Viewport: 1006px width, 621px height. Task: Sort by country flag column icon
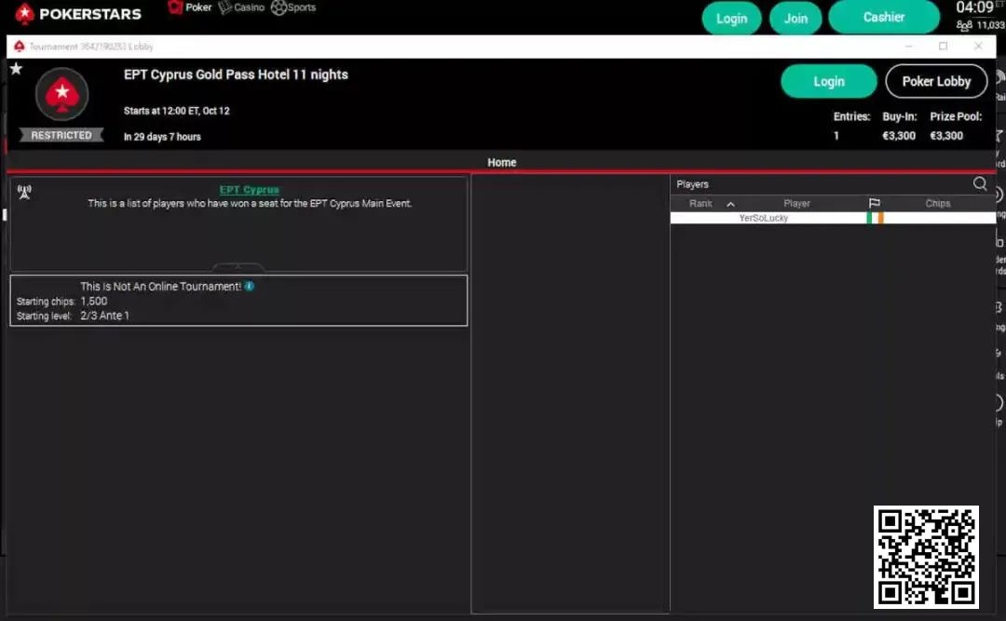point(874,203)
